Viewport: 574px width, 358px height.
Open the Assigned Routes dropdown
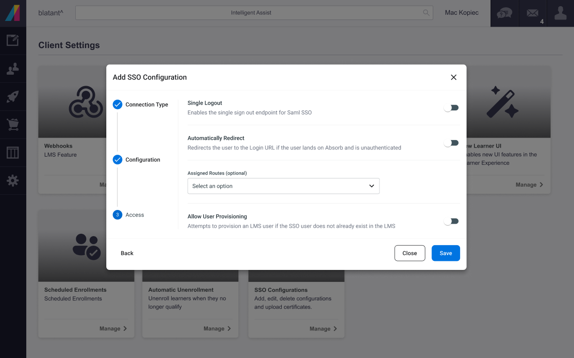(284, 186)
